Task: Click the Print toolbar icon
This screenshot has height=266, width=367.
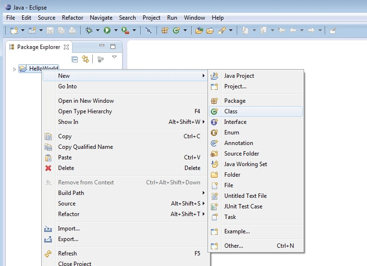Action: (x=73, y=30)
